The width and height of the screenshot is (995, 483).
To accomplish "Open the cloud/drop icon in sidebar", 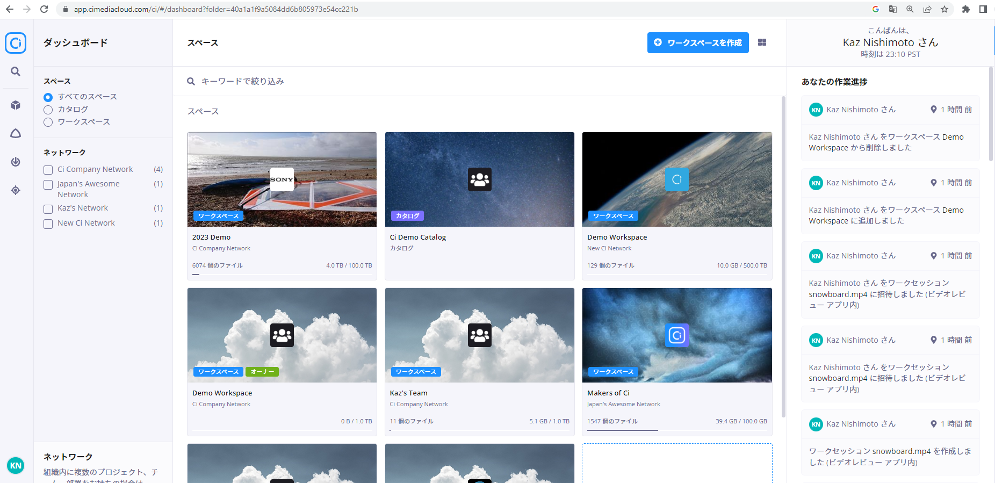I will [16, 133].
